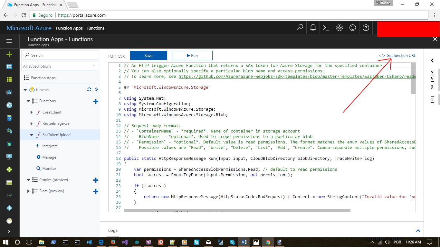
Task: Click the Save button
Action: point(148,55)
